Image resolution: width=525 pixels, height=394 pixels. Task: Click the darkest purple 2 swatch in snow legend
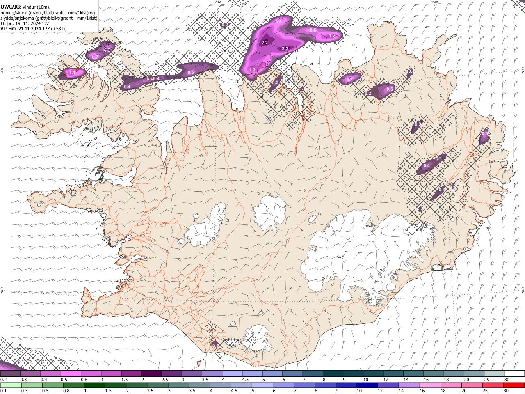[x=151, y=374]
